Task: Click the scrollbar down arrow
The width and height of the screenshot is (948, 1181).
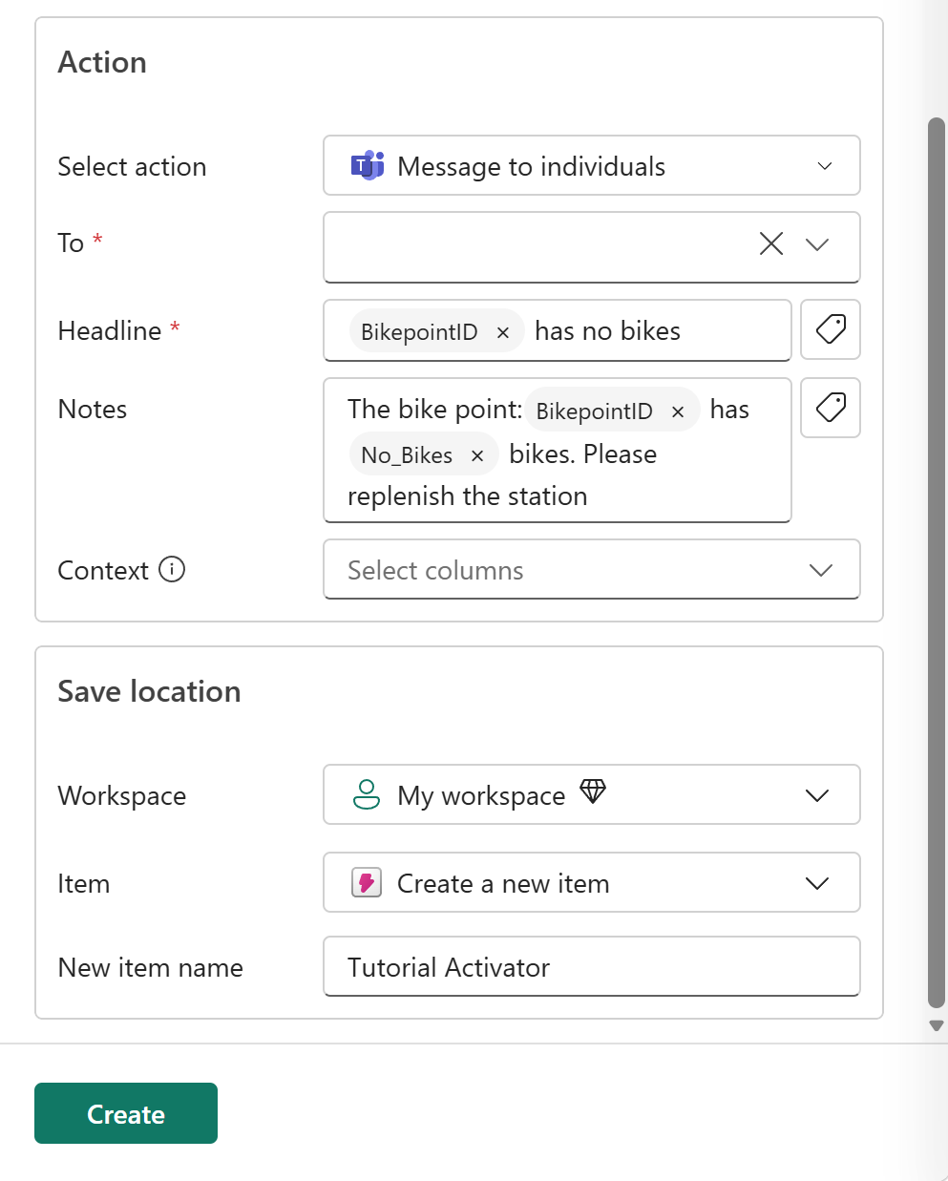Action: [x=937, y=1025]
